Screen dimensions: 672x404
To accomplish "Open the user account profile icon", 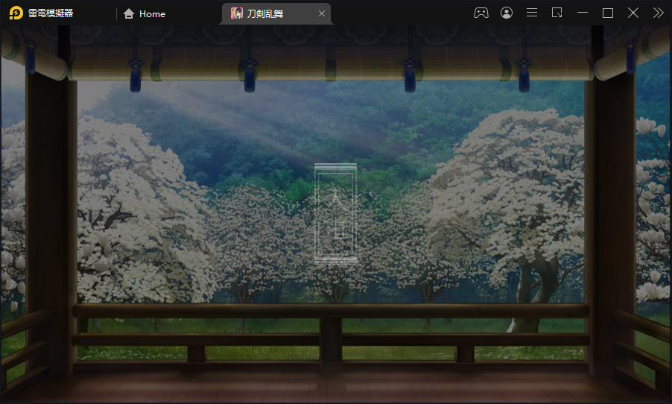I will coord(507,13).
